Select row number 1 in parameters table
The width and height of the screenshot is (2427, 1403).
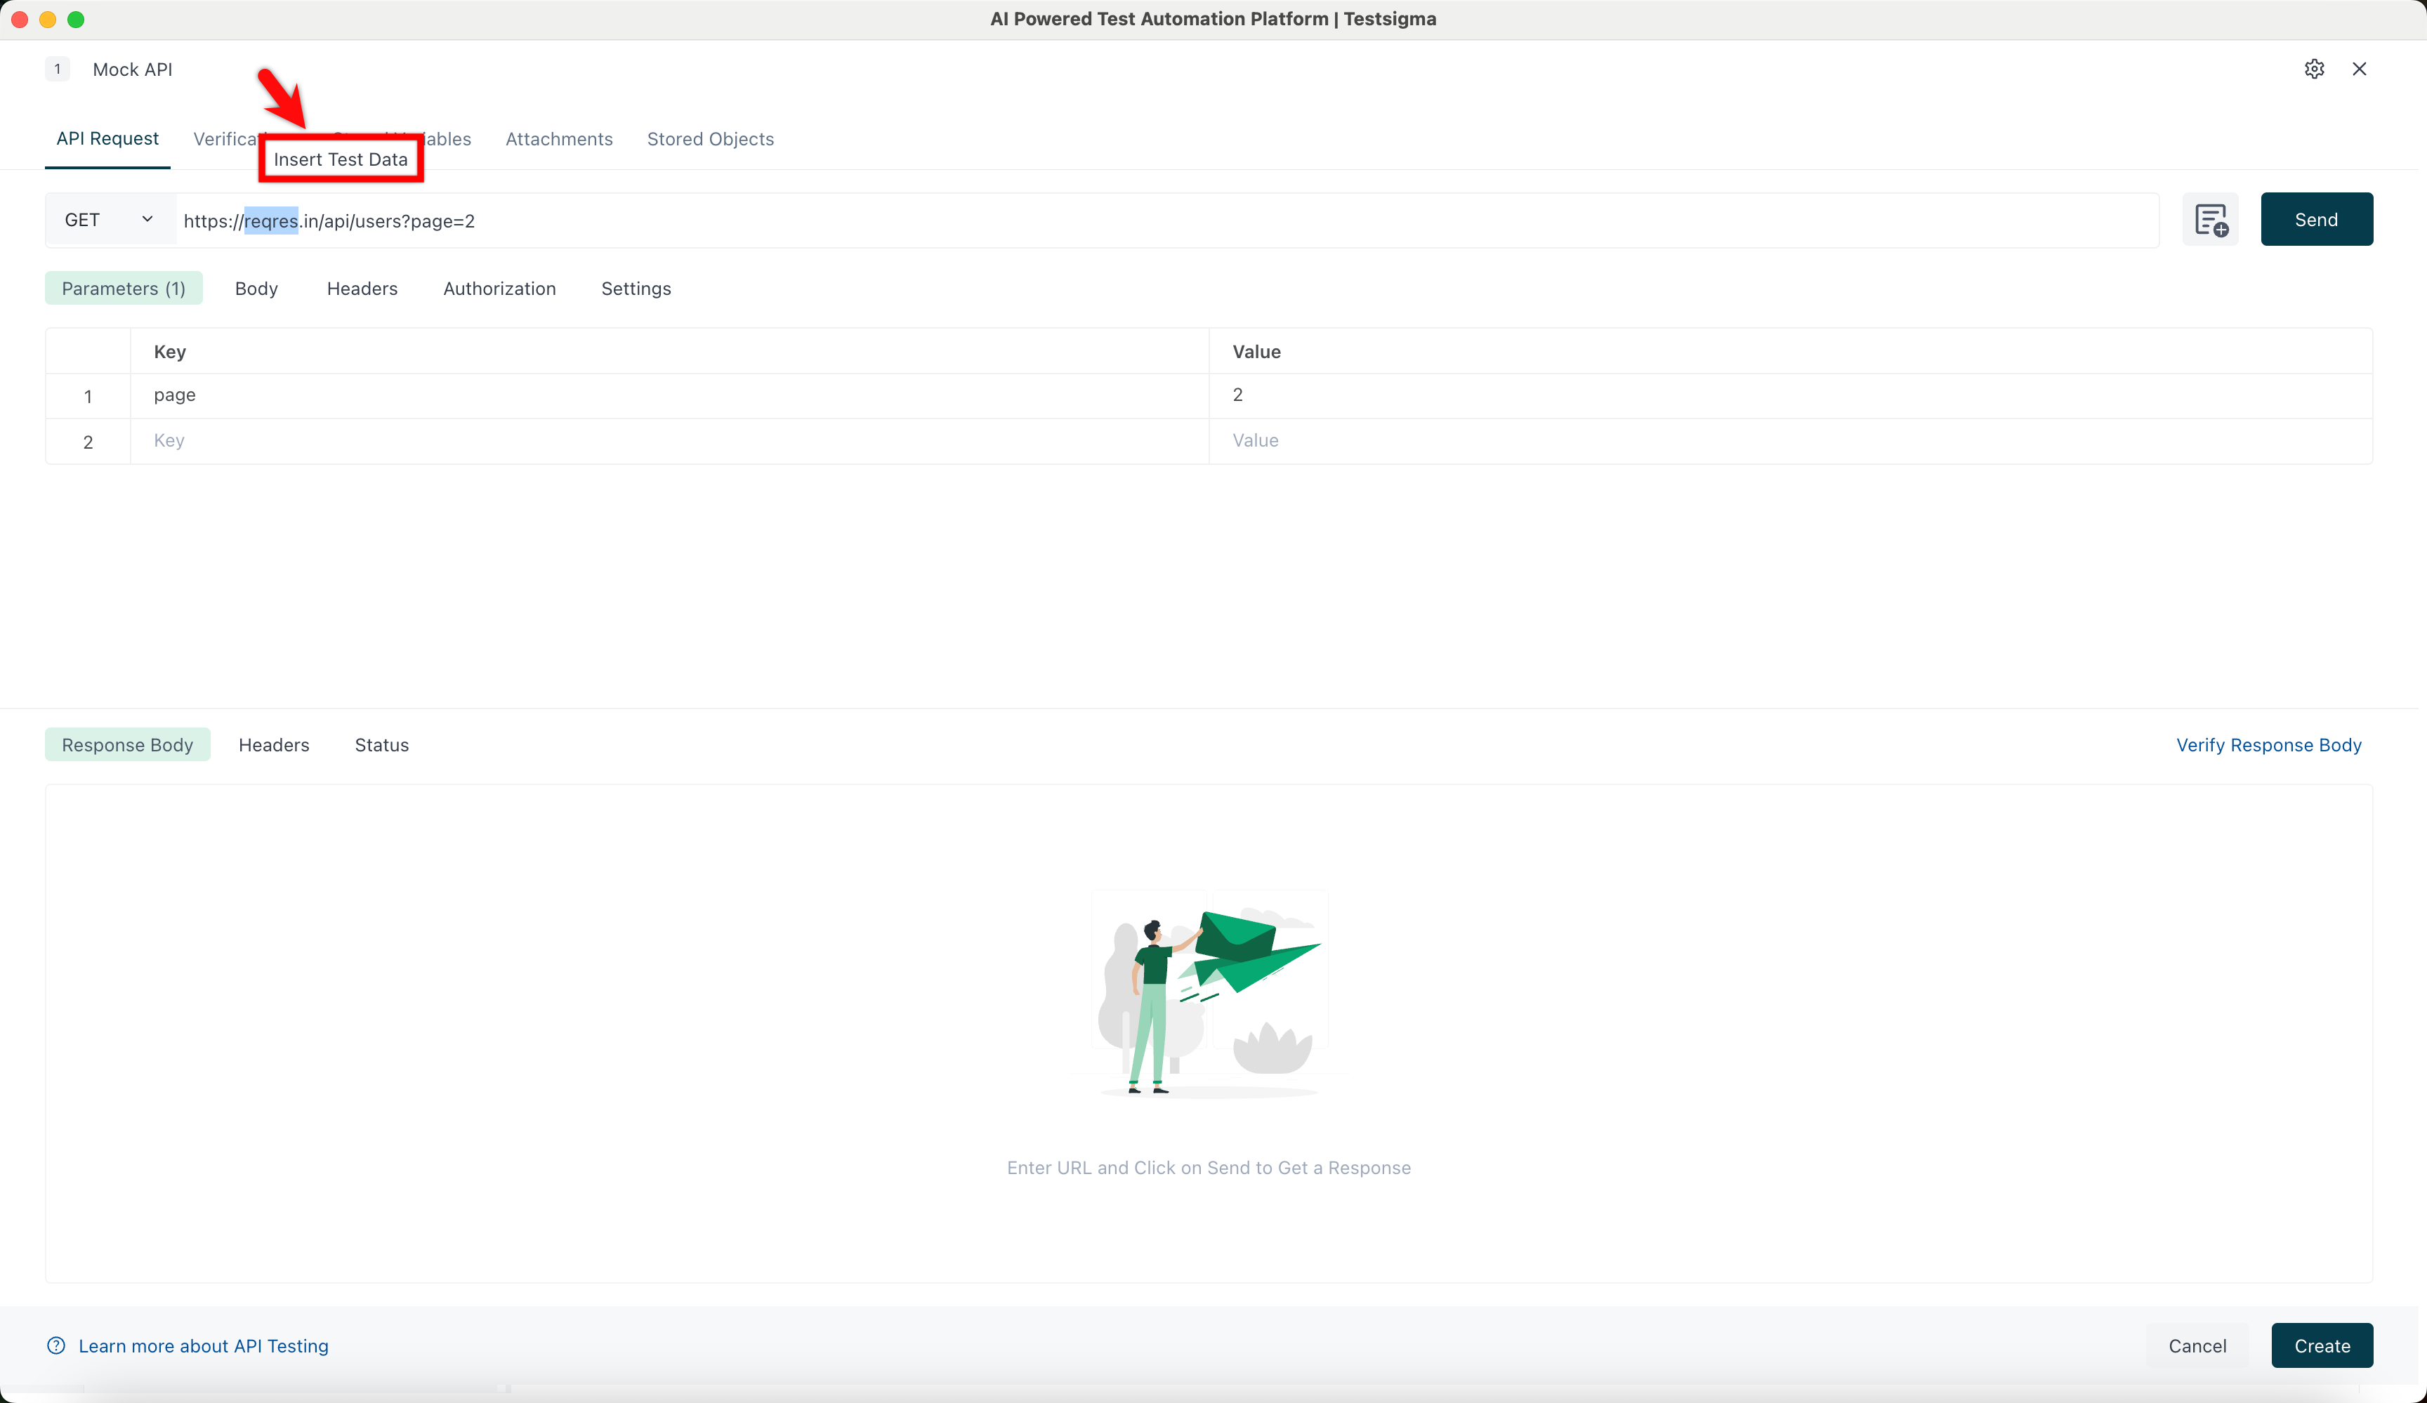[88, 396]
